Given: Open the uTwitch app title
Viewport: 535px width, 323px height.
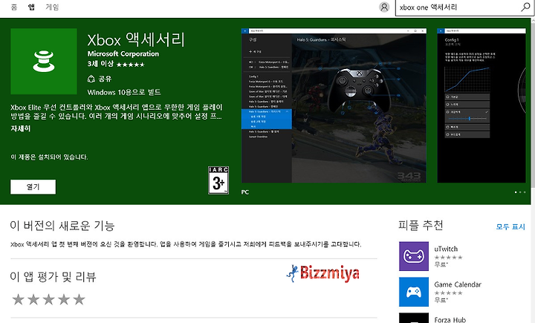Looking at the screenshot, I should click(446, 249).
